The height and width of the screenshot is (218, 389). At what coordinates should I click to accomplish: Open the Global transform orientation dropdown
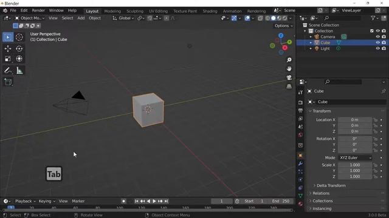point(123,18)
